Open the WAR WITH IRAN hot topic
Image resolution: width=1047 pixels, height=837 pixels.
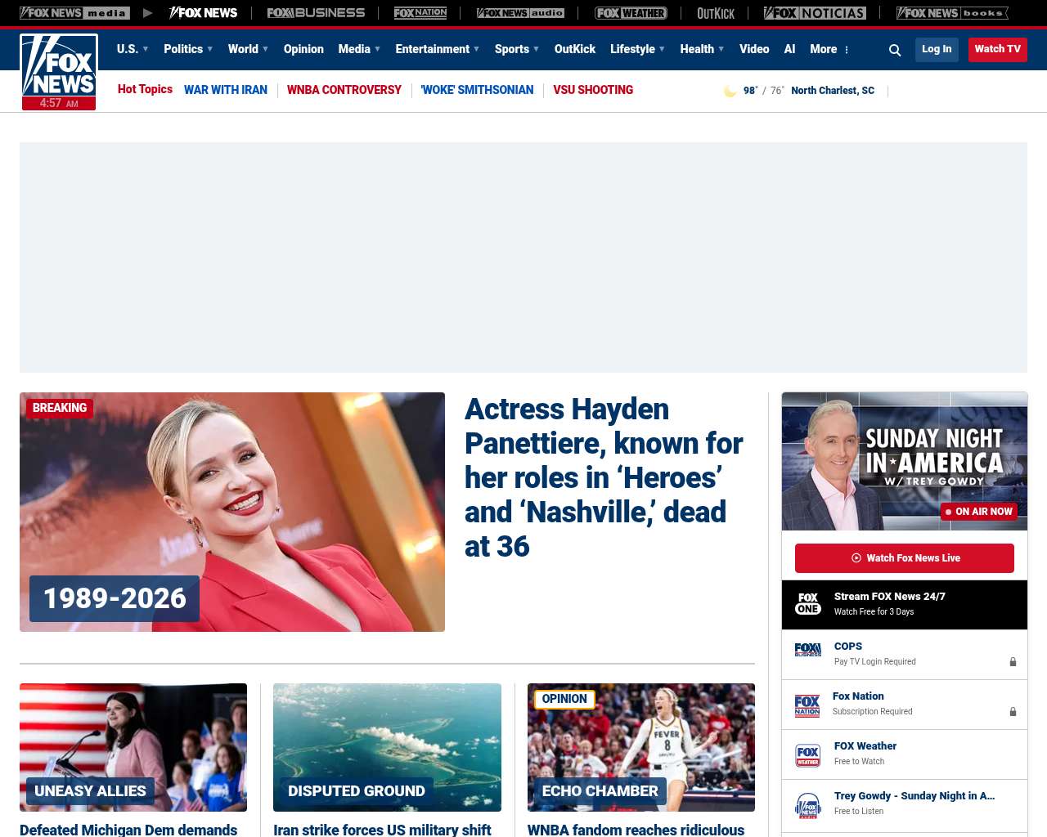pos(226,90)
